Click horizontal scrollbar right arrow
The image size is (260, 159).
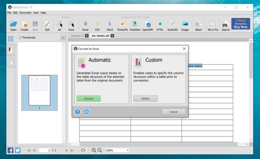(247, 144)
